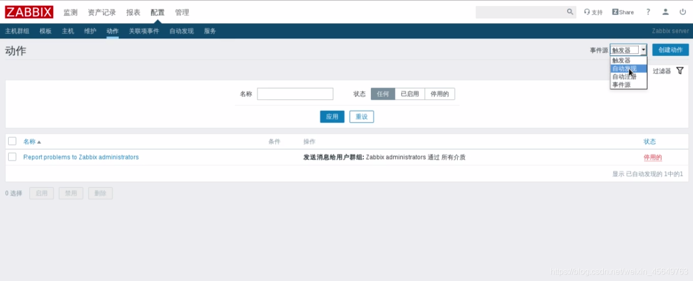Go to the 维护 submenu
Viewport: 693px width, 281px height.
click(90, 31)
